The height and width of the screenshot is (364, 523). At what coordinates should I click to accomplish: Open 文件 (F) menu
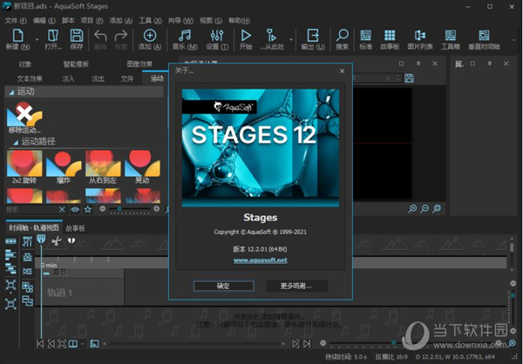pos(16,21)
